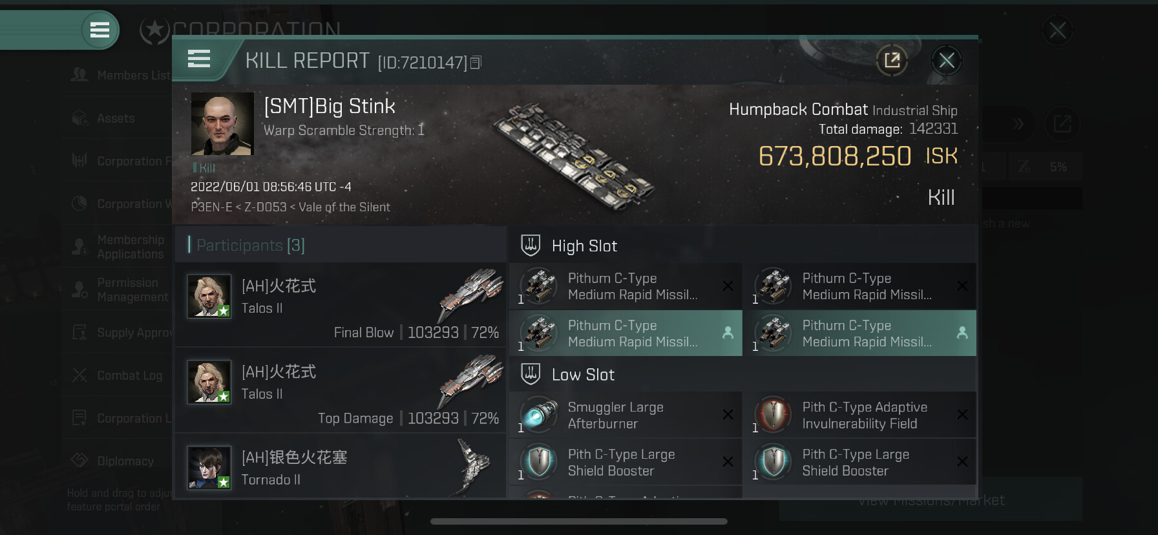Viewport: 1158px width, 535px height.
Task: Click the High Slot section icon
Action: pyautogui.click(x=531, y=246)
